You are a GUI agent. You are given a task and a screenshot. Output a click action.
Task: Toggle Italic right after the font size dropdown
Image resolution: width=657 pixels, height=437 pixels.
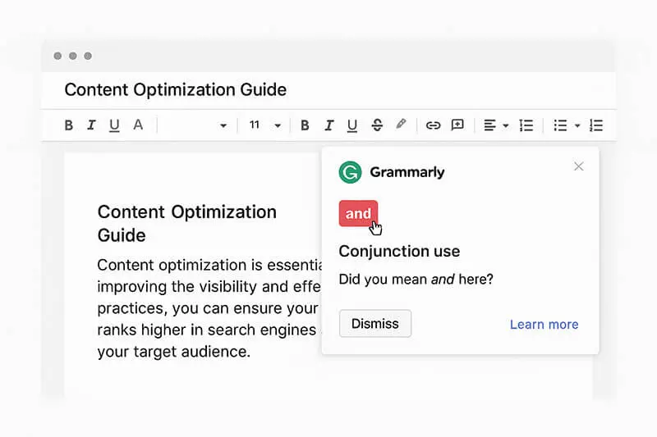[329, 125]
